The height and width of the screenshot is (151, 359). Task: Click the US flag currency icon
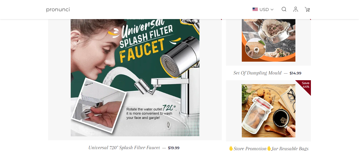(255, 9)
